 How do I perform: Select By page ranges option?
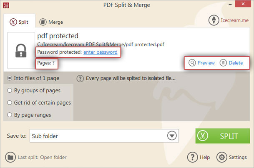click(10, 114)
